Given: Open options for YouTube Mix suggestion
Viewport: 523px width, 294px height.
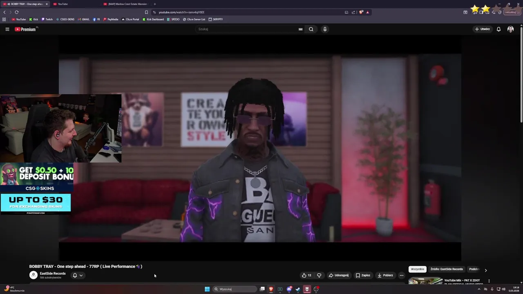Looking at the screenshot, I should coord(489,281).
